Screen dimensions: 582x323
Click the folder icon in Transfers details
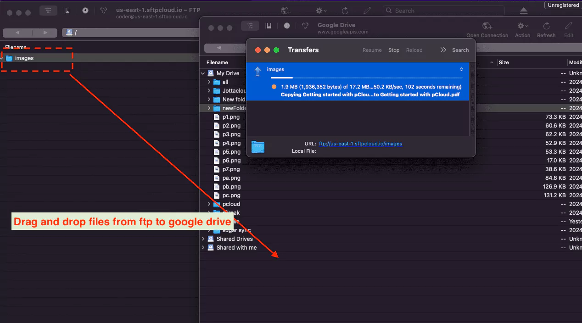[258, 147]
